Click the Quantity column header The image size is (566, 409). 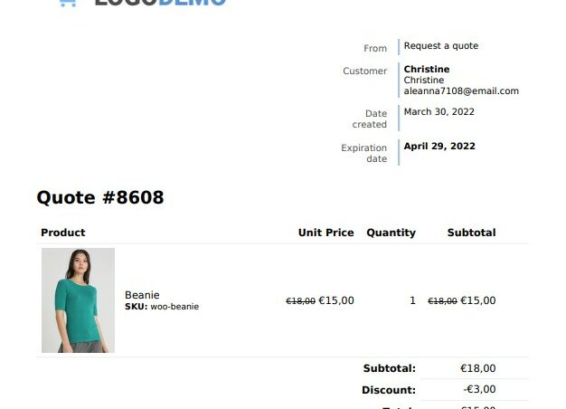click(391, 233)
